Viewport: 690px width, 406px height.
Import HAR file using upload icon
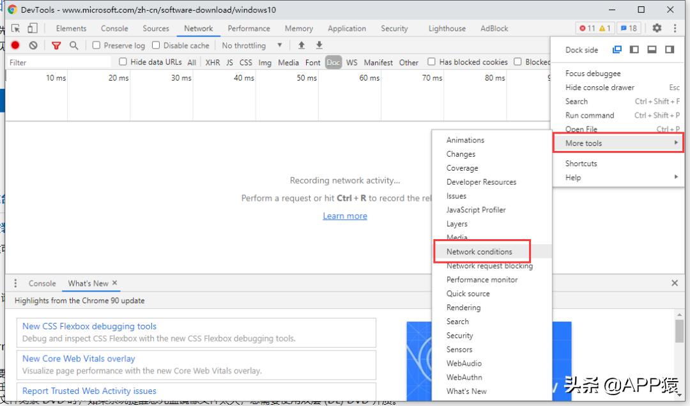click(x=300, y=45)
